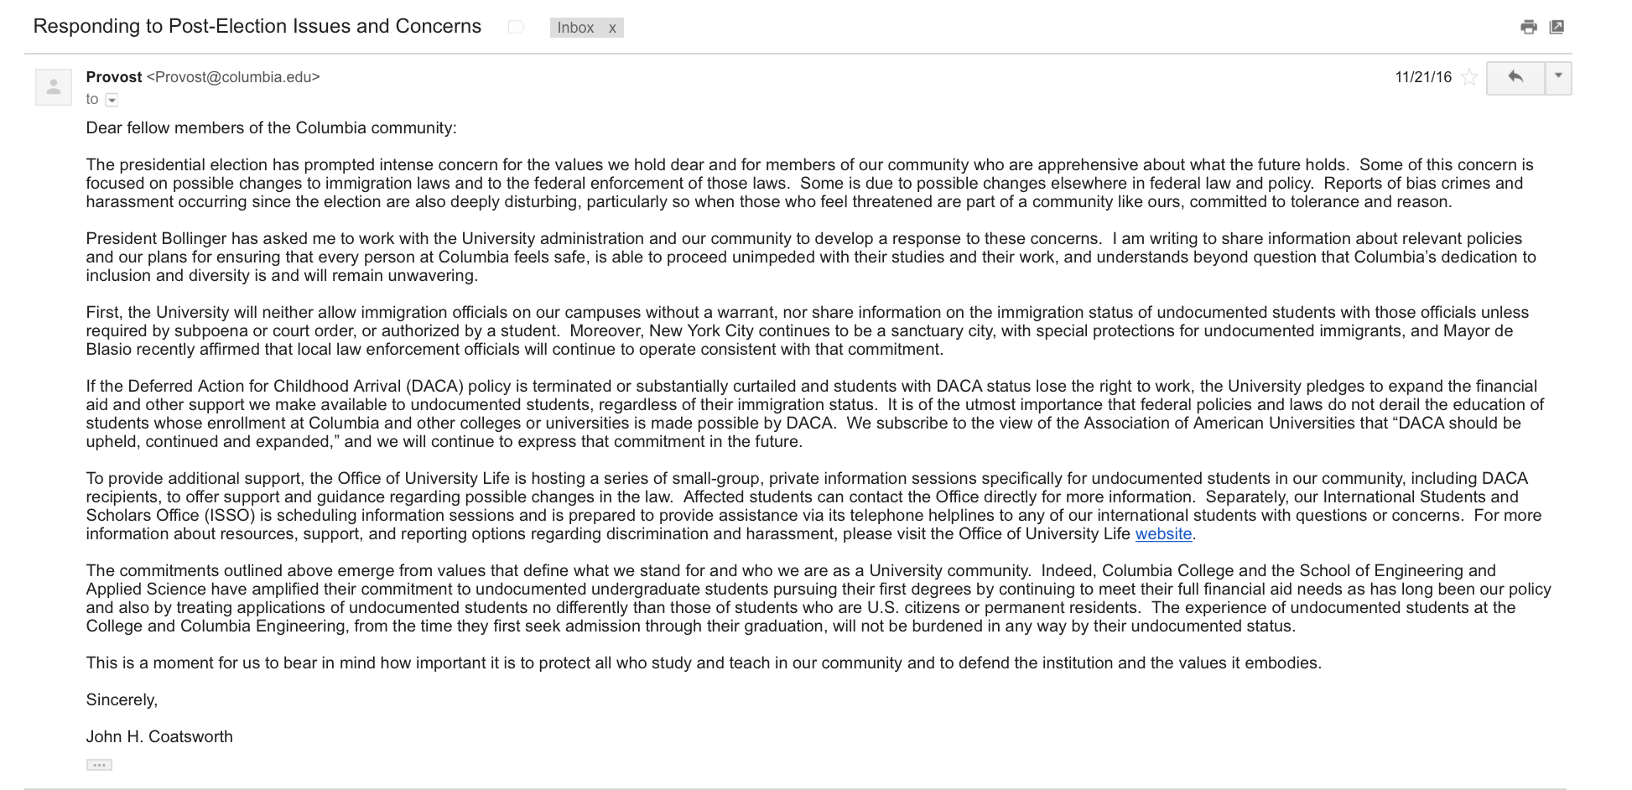Click the print all icon
The height and width of the screenshot is (790, 1632).
pos(1528,27)
